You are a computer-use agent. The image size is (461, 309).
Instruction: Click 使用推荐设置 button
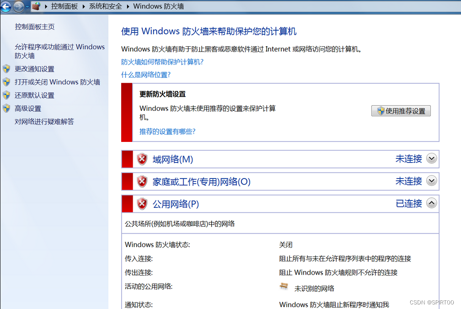pos(401,111)
